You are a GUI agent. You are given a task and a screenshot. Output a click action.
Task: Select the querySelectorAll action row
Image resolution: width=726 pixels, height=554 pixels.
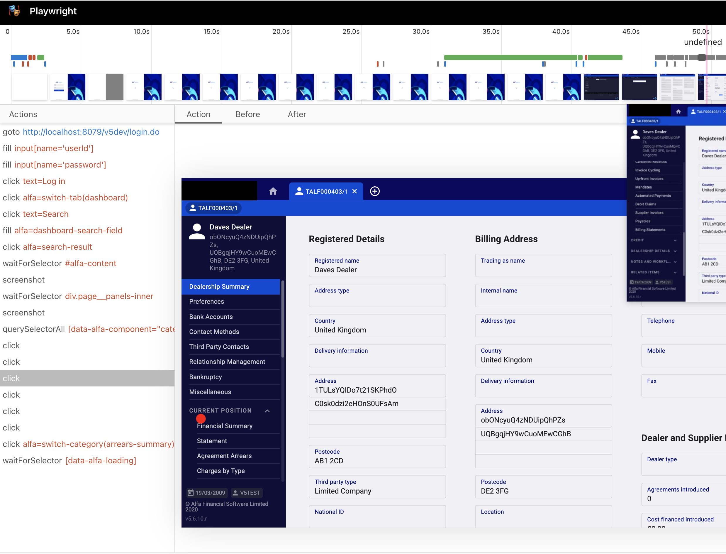click(x=87, y=329)
